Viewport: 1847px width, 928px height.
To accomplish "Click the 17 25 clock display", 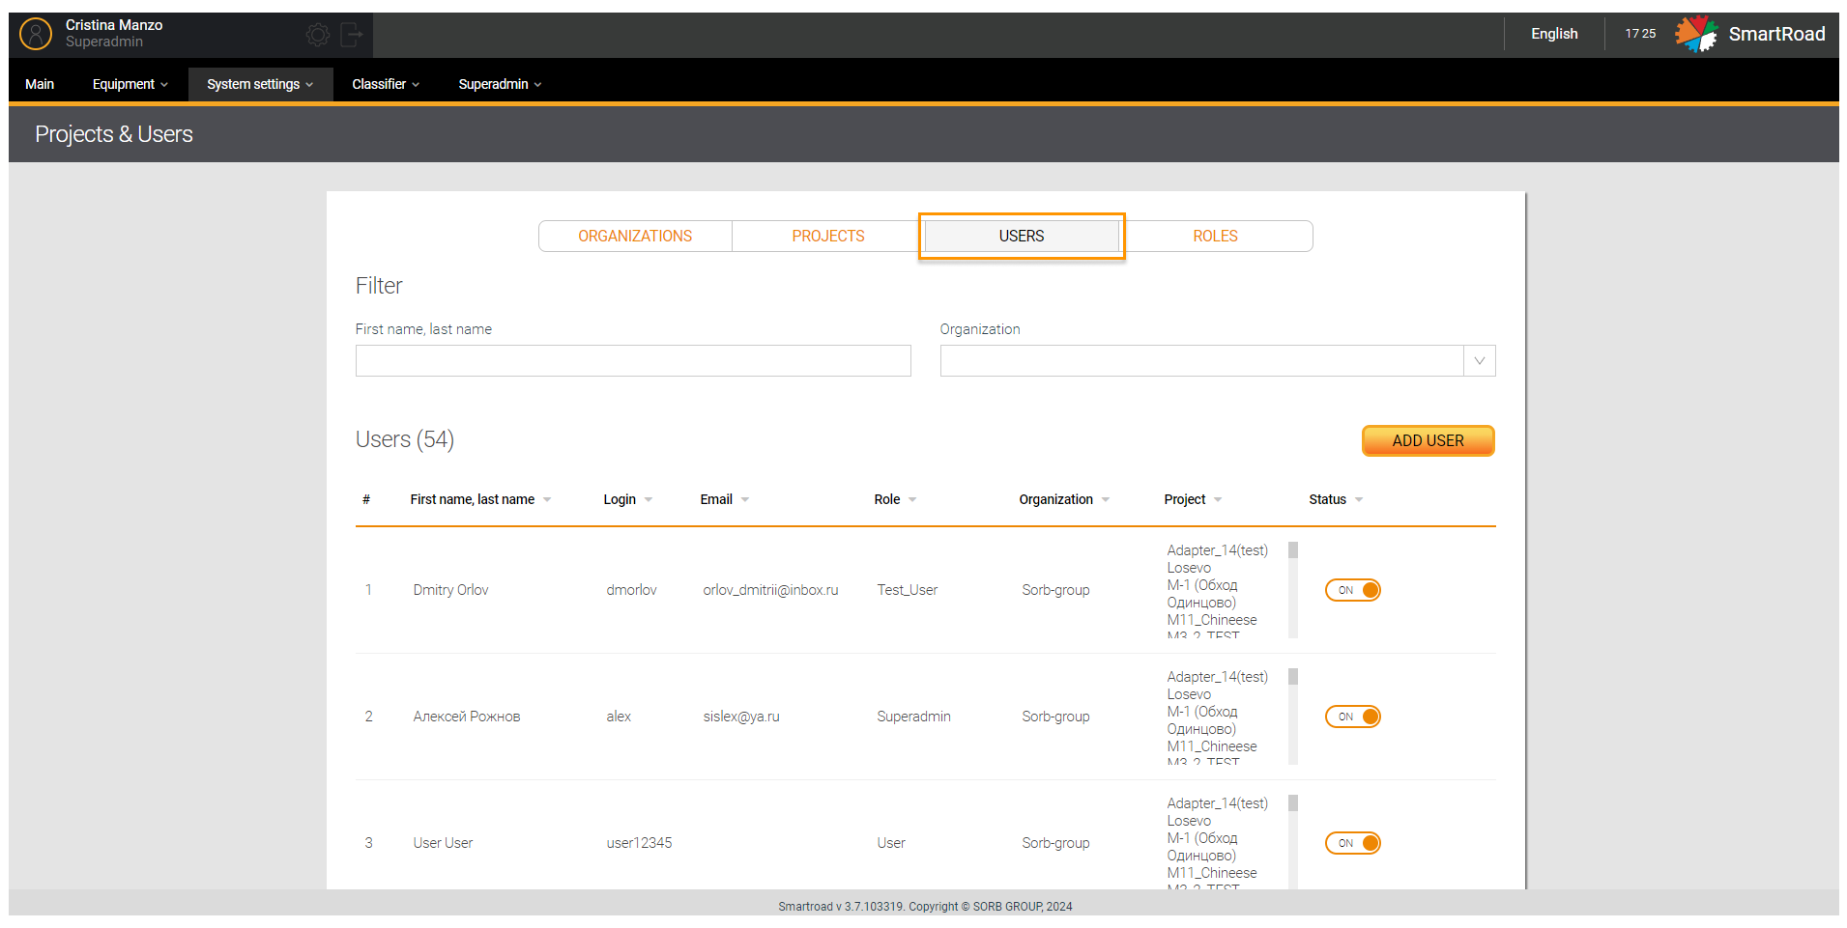I will click(x=1640, y=34).
